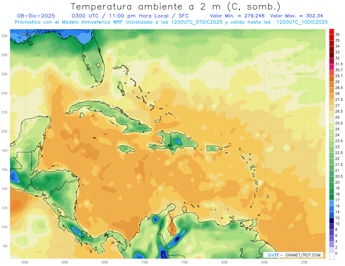Click the '19' legend value
This screenshot has width=345, height=266.
tap(338, 188)
